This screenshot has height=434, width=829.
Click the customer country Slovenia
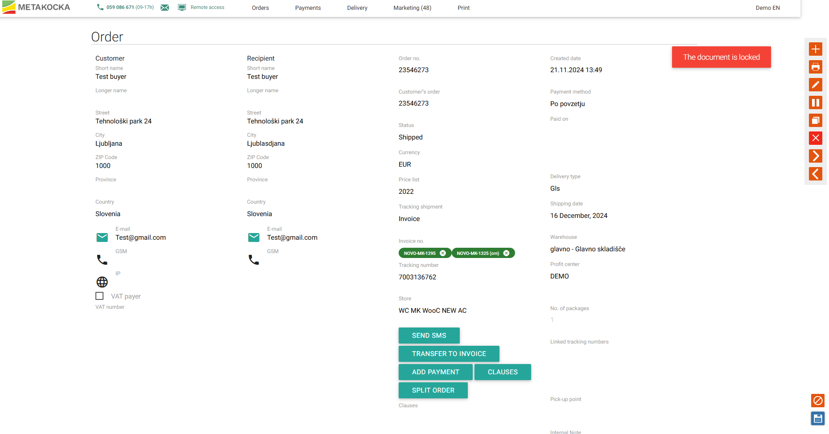tap(108, 214)
